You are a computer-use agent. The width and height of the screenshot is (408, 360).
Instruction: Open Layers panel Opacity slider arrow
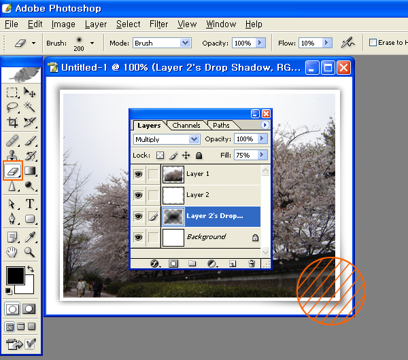pos(262,139)
